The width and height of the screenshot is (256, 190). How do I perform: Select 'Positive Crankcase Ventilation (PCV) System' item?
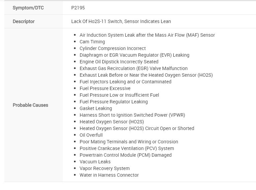point(126,148)
